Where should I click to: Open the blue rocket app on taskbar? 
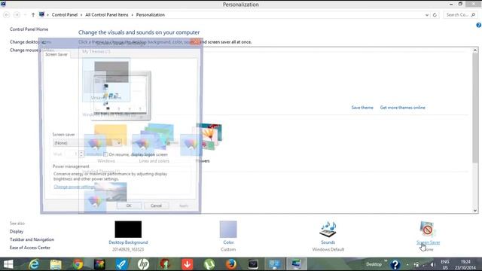(121, 264)
